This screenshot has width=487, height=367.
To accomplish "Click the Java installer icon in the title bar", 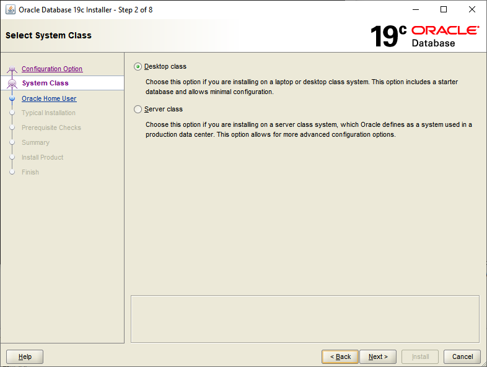I will coord(11,10).
